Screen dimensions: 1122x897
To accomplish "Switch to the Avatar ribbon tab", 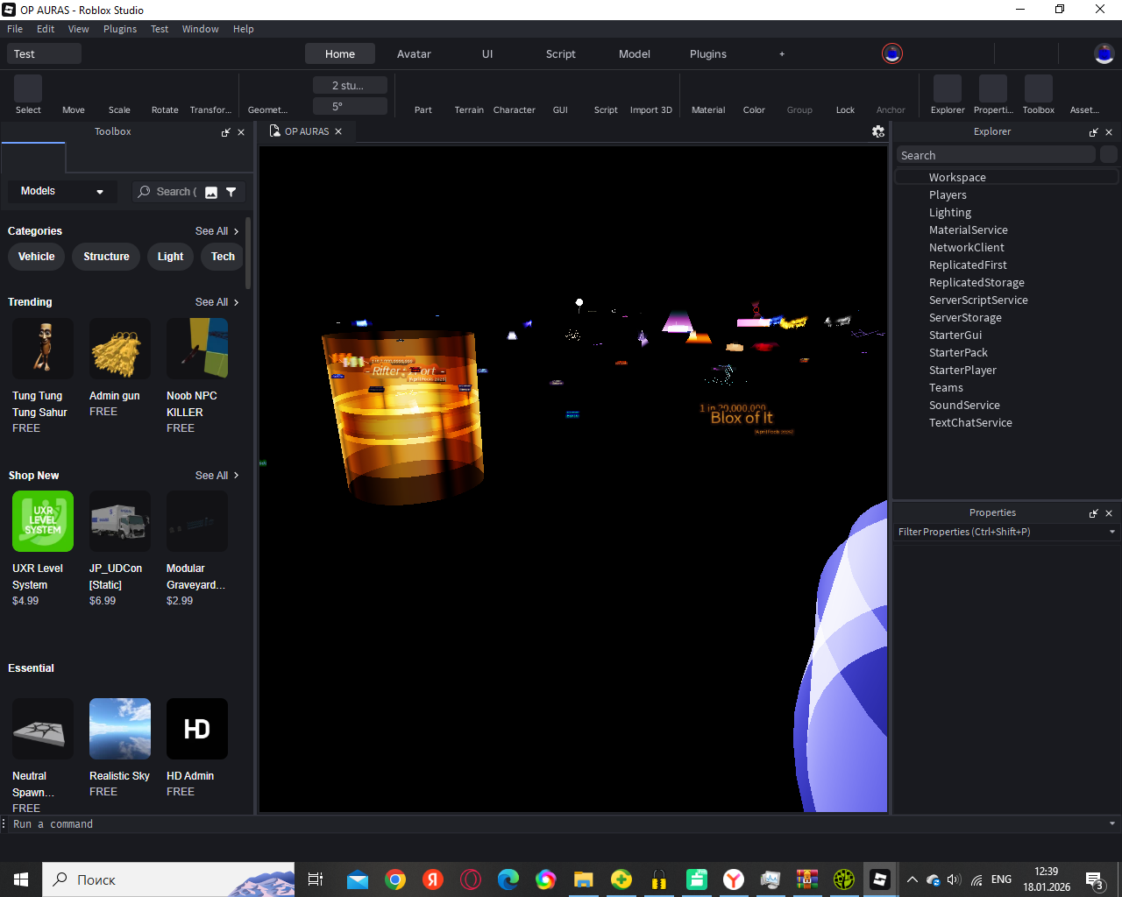I will [x=414, y=53].
